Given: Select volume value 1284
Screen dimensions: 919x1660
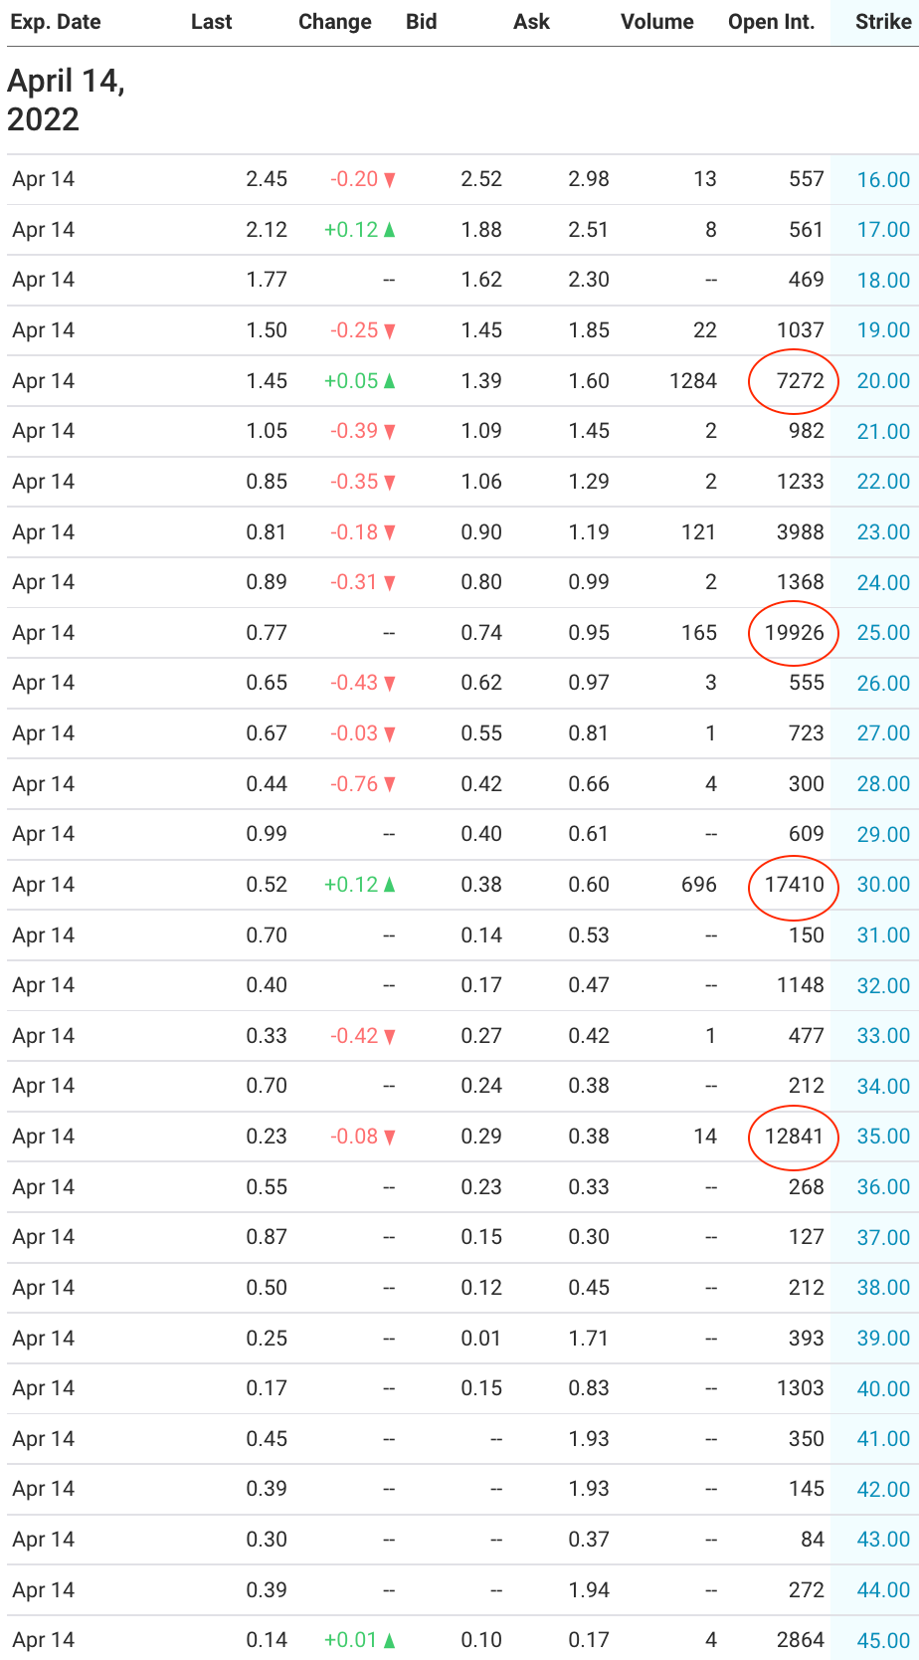Looking at the screenshot, I should (x=693, y=381).
